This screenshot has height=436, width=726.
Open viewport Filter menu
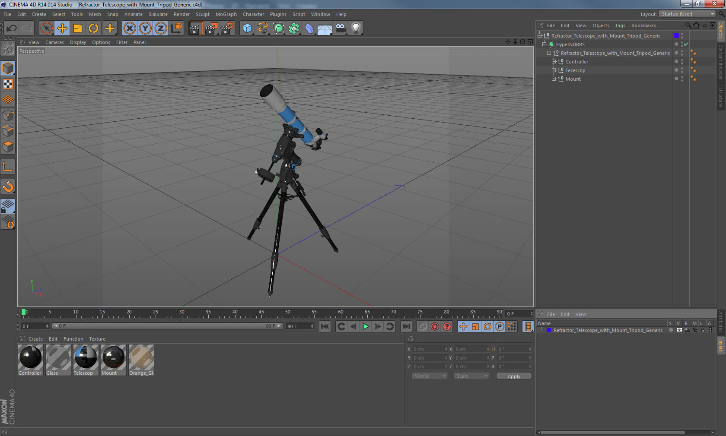122,42
